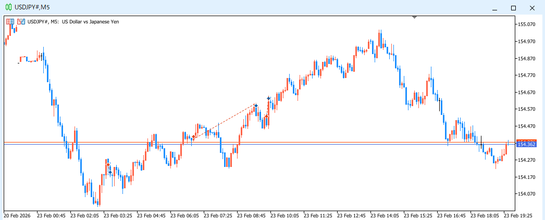Click the red dashed trade line
The image size is (545, 220).
224,121
